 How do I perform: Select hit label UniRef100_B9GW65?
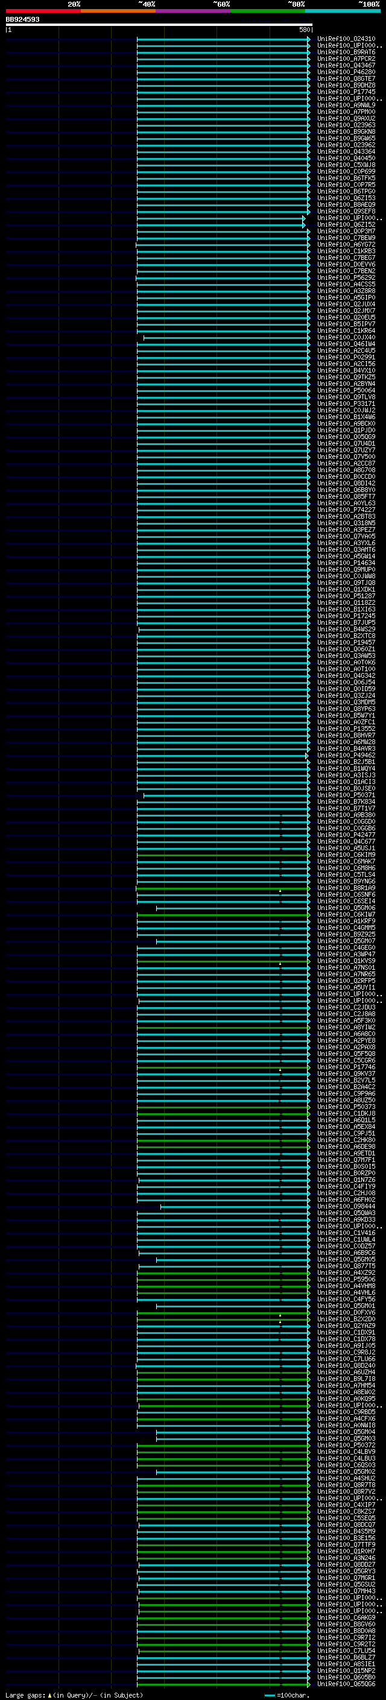tap(346, 138)
